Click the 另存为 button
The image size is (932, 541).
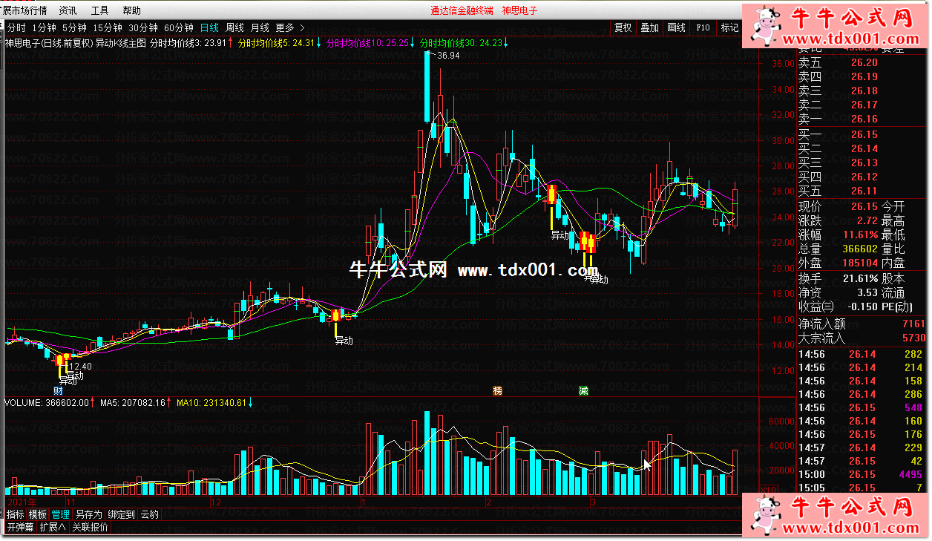[88, 514]
